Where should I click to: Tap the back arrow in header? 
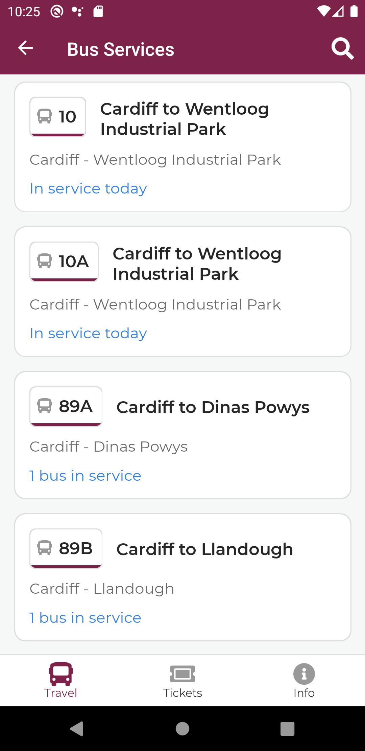pyautogui.click(x=25, y=48)
